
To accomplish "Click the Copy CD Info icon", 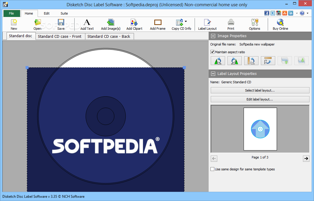I will pos(179,22).
